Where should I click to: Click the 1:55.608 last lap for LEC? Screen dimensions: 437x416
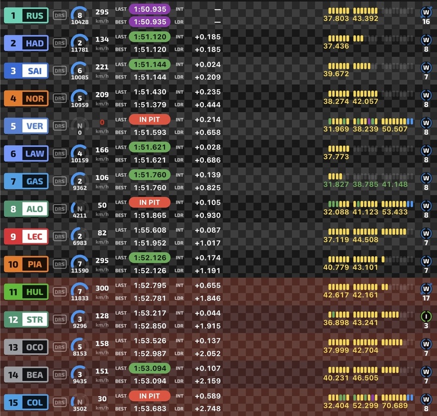pos(150,230)
